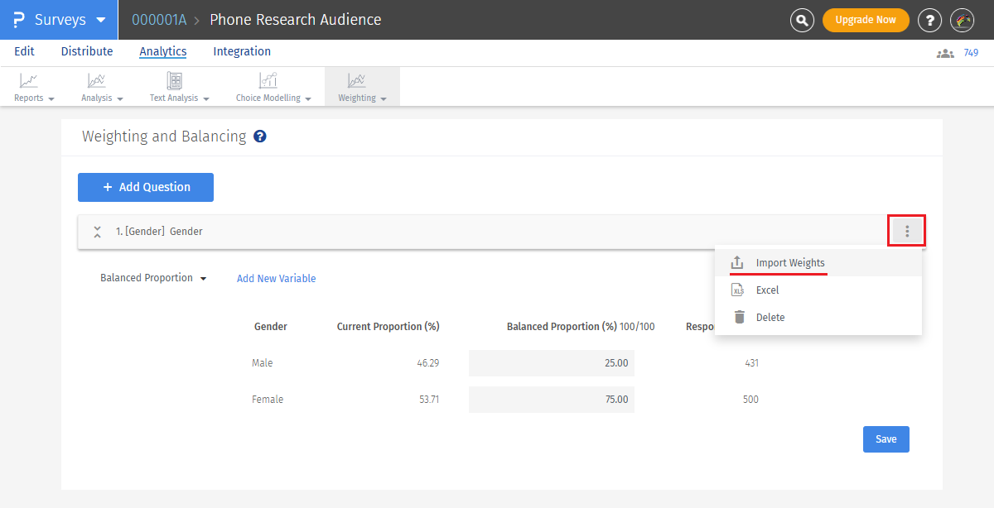The width and height of the screenshot is (994, 508).
Task: Select Import Weights from the menu
Action: pos(790,263)
